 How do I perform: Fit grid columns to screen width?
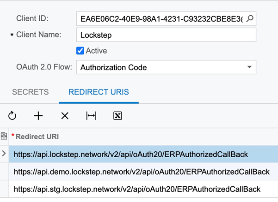91,116
